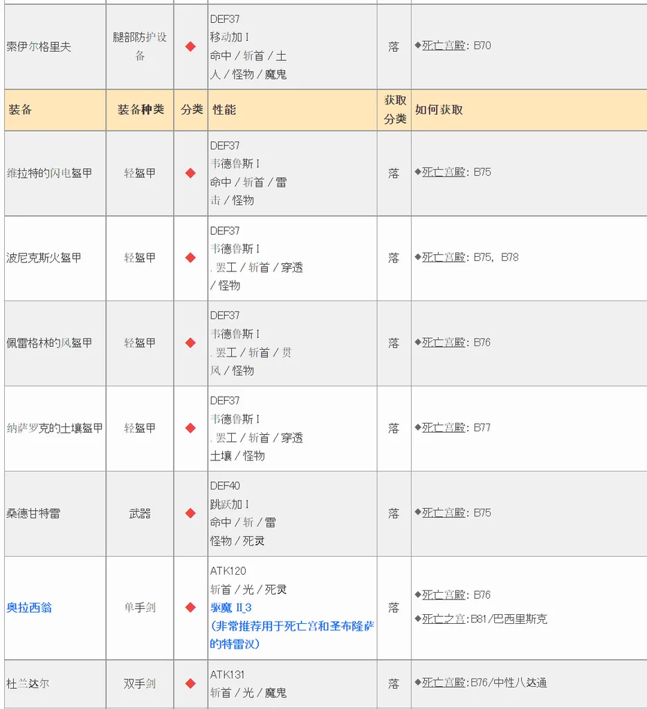Click the red diamond in 索伊尔格里夫 row
The image size is (647, 709).
point(191,46)
